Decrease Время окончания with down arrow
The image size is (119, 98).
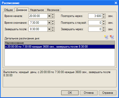click(53, 24)
